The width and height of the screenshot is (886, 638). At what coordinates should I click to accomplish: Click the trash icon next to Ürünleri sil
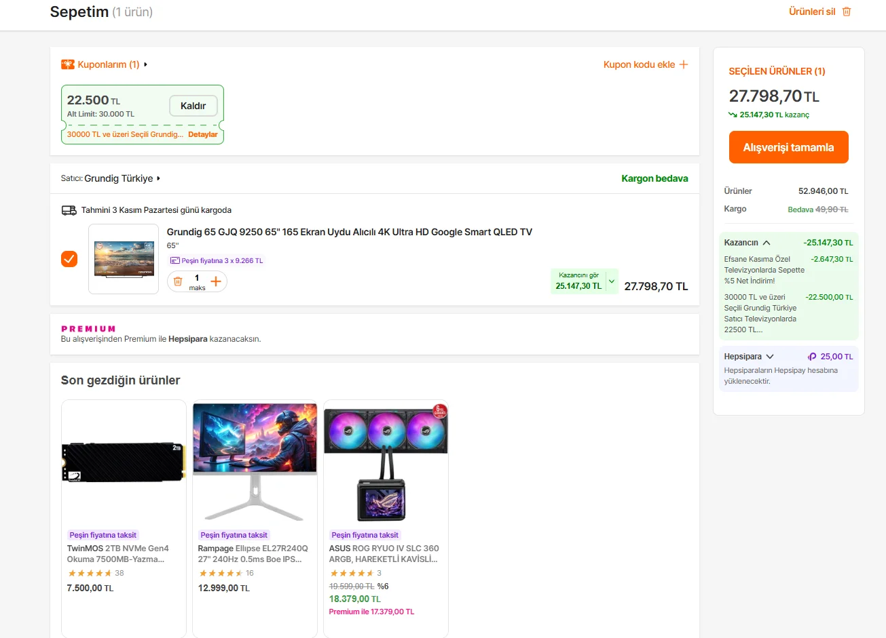tap(847, 12)
